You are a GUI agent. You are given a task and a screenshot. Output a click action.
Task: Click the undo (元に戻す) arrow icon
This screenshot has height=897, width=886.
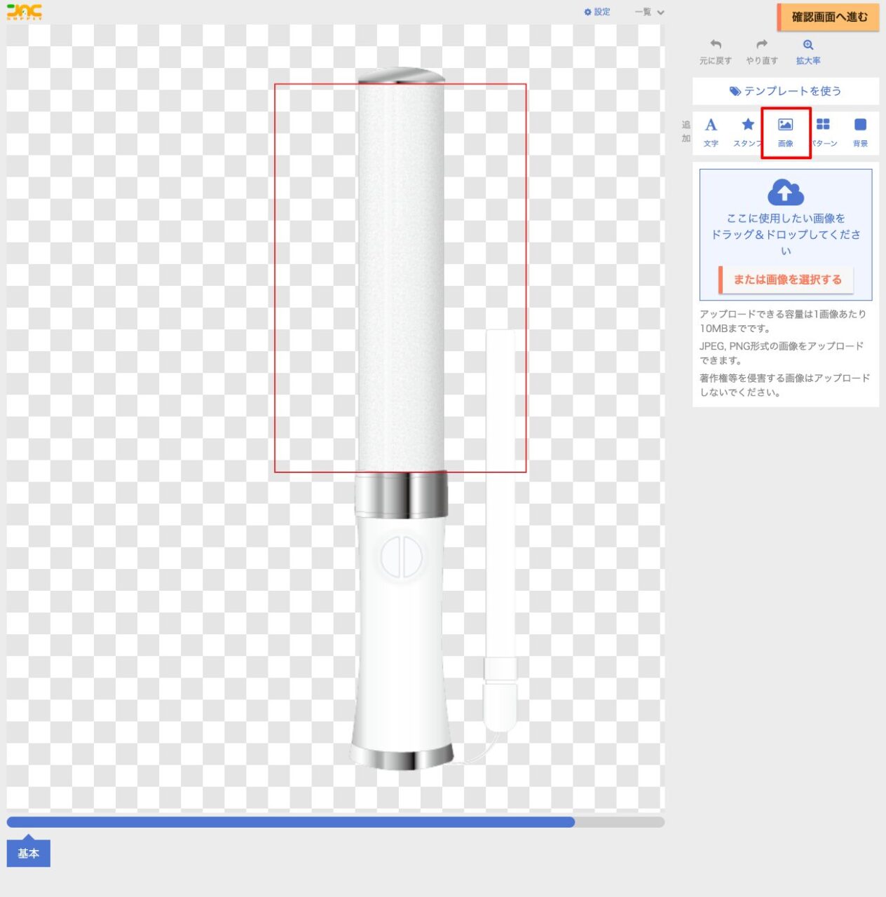click(x=715, y=45)
